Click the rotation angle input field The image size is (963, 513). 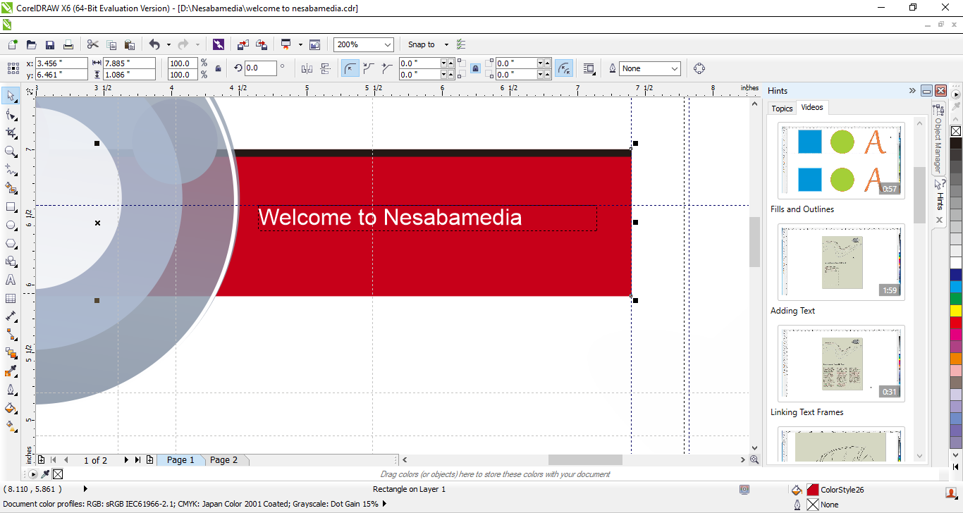pyautogui.click(x=260, y=68)
